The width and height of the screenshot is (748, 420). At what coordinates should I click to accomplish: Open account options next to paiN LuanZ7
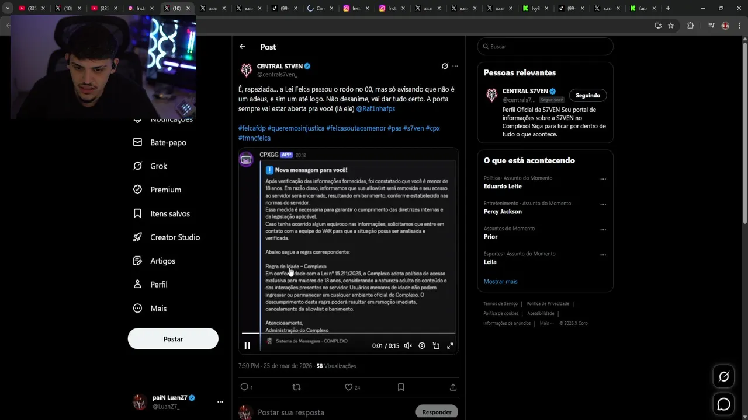(x=220, y=402)
